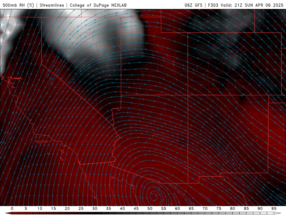The image size is (286, 215).
Task: Click the 80 label on the RH legend
Action: tap(232, 209)
